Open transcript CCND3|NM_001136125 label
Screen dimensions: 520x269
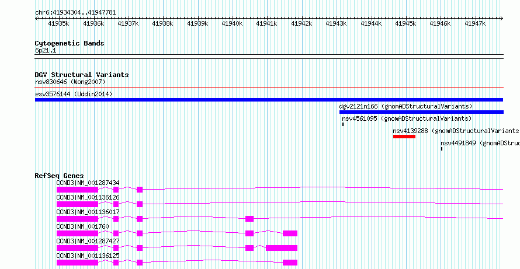[88, 256]
